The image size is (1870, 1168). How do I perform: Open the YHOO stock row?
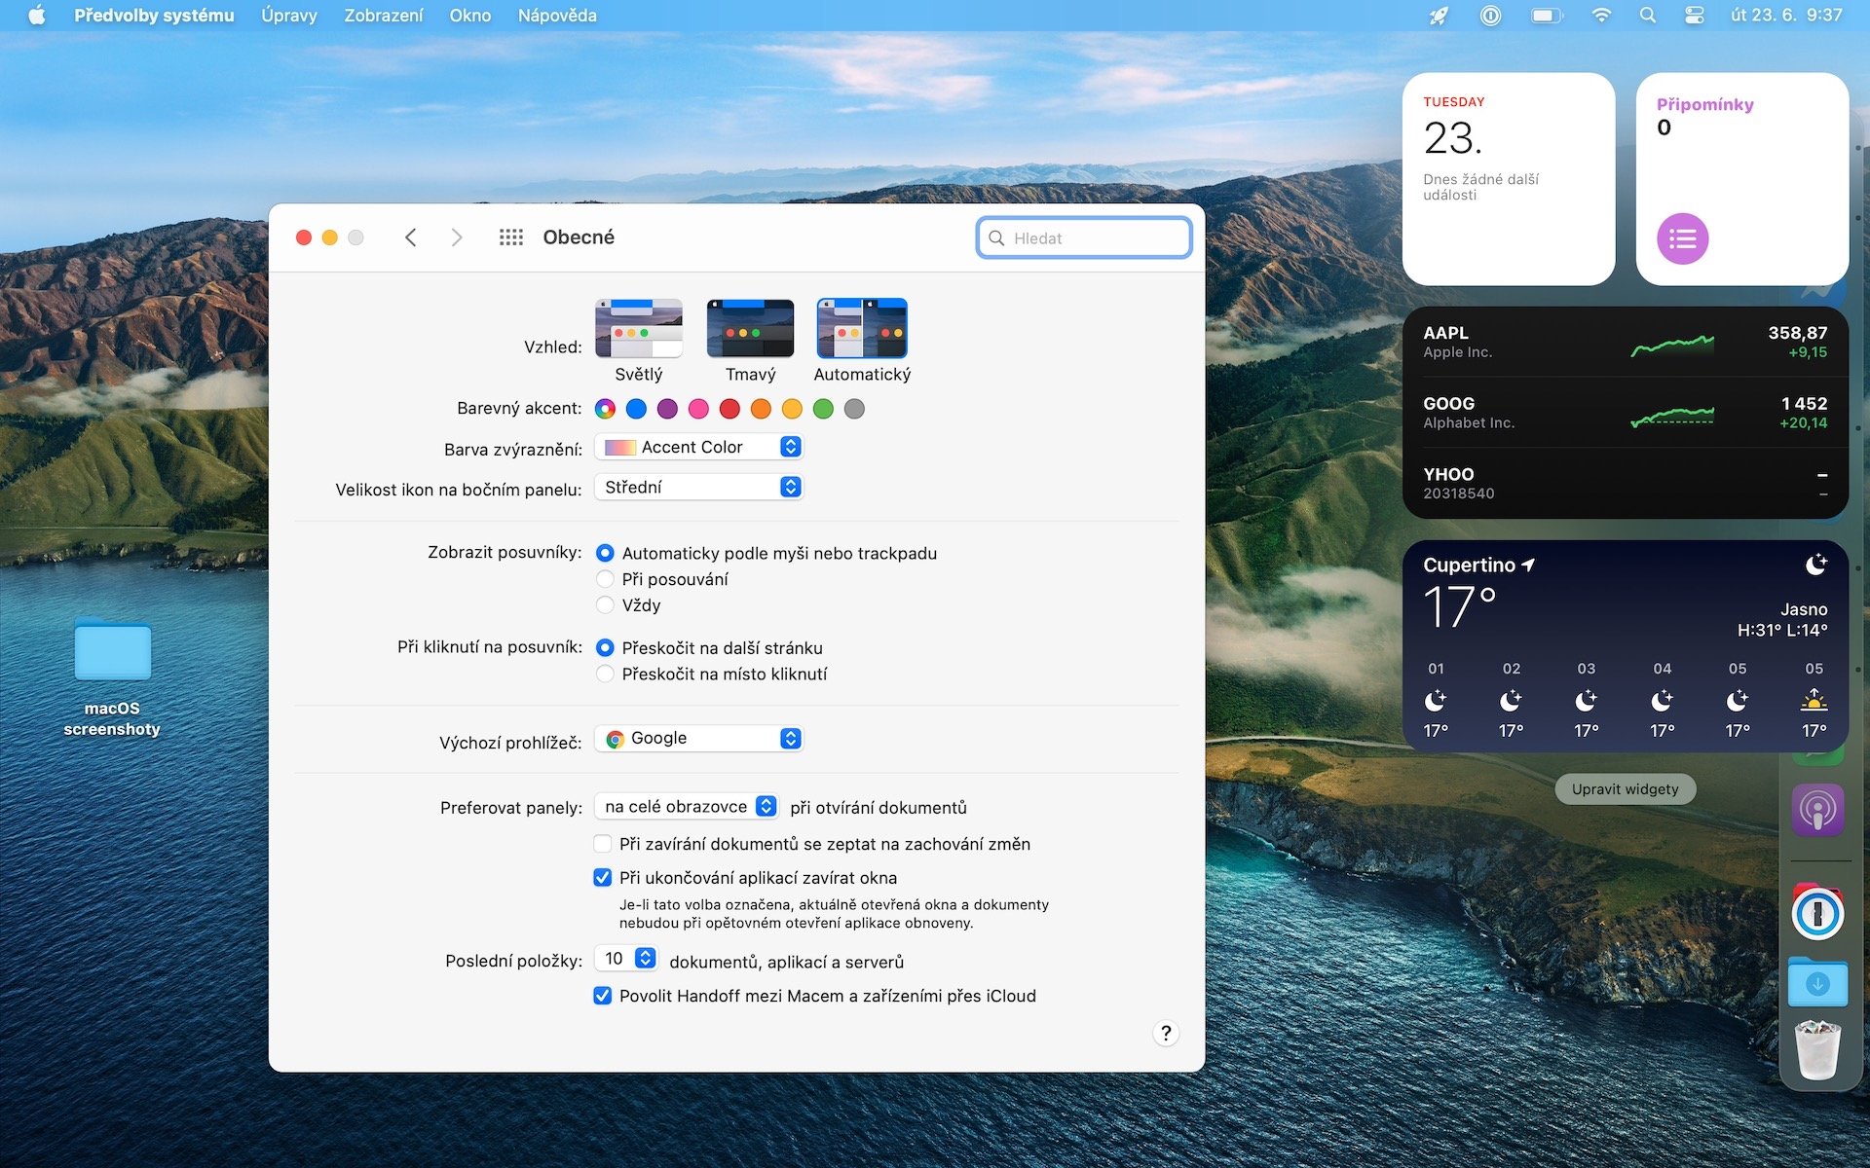click(1625, 484)
